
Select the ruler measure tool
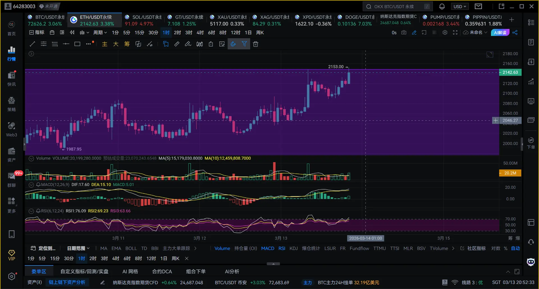pyautogui.click(x=177, y=44)
